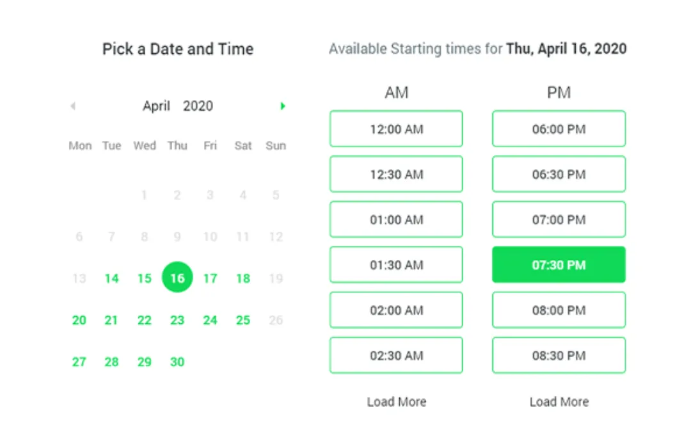691x448 pixels.
Task: Pick the highlighted date 16
Action: pos(177,278)
